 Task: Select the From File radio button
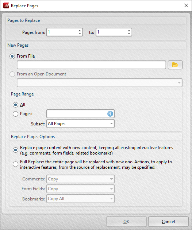[x=12, y=56]
